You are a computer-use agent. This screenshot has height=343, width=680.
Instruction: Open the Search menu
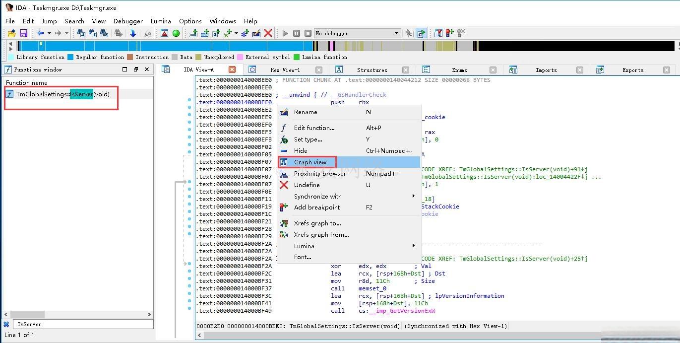coord(74,21)
